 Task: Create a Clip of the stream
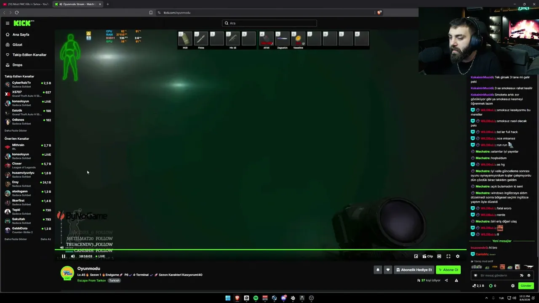[428, 256]
